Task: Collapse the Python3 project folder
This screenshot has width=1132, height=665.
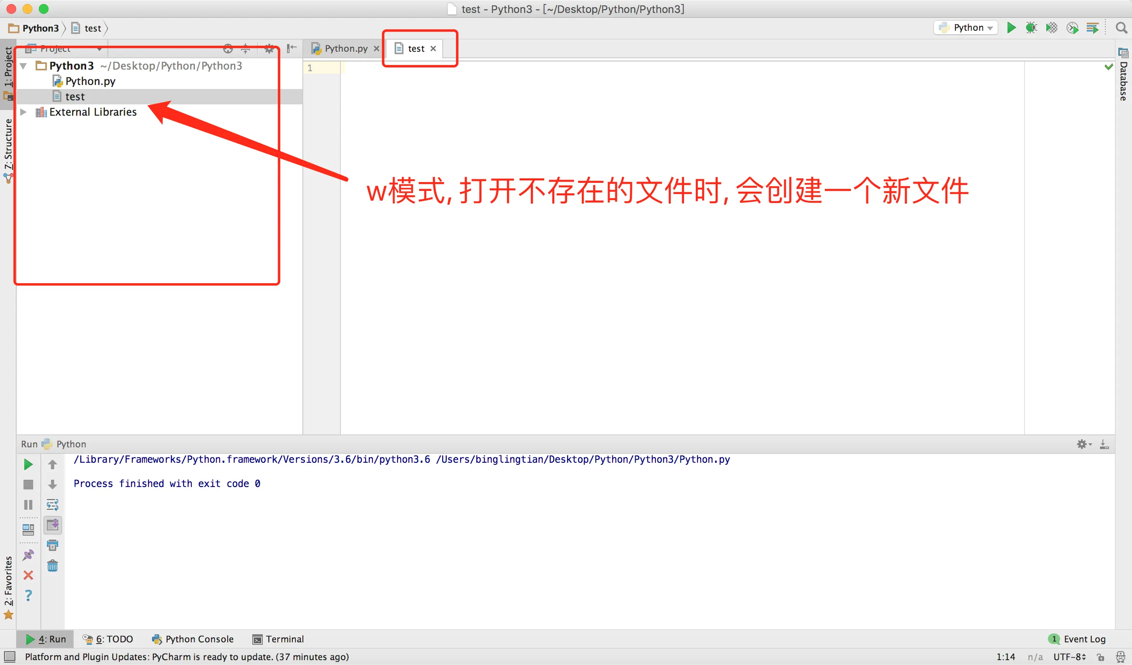Action: click(23, 66)
